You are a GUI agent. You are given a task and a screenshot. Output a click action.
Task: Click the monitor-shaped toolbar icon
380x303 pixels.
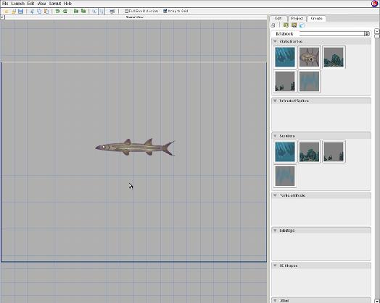[112, 12]
